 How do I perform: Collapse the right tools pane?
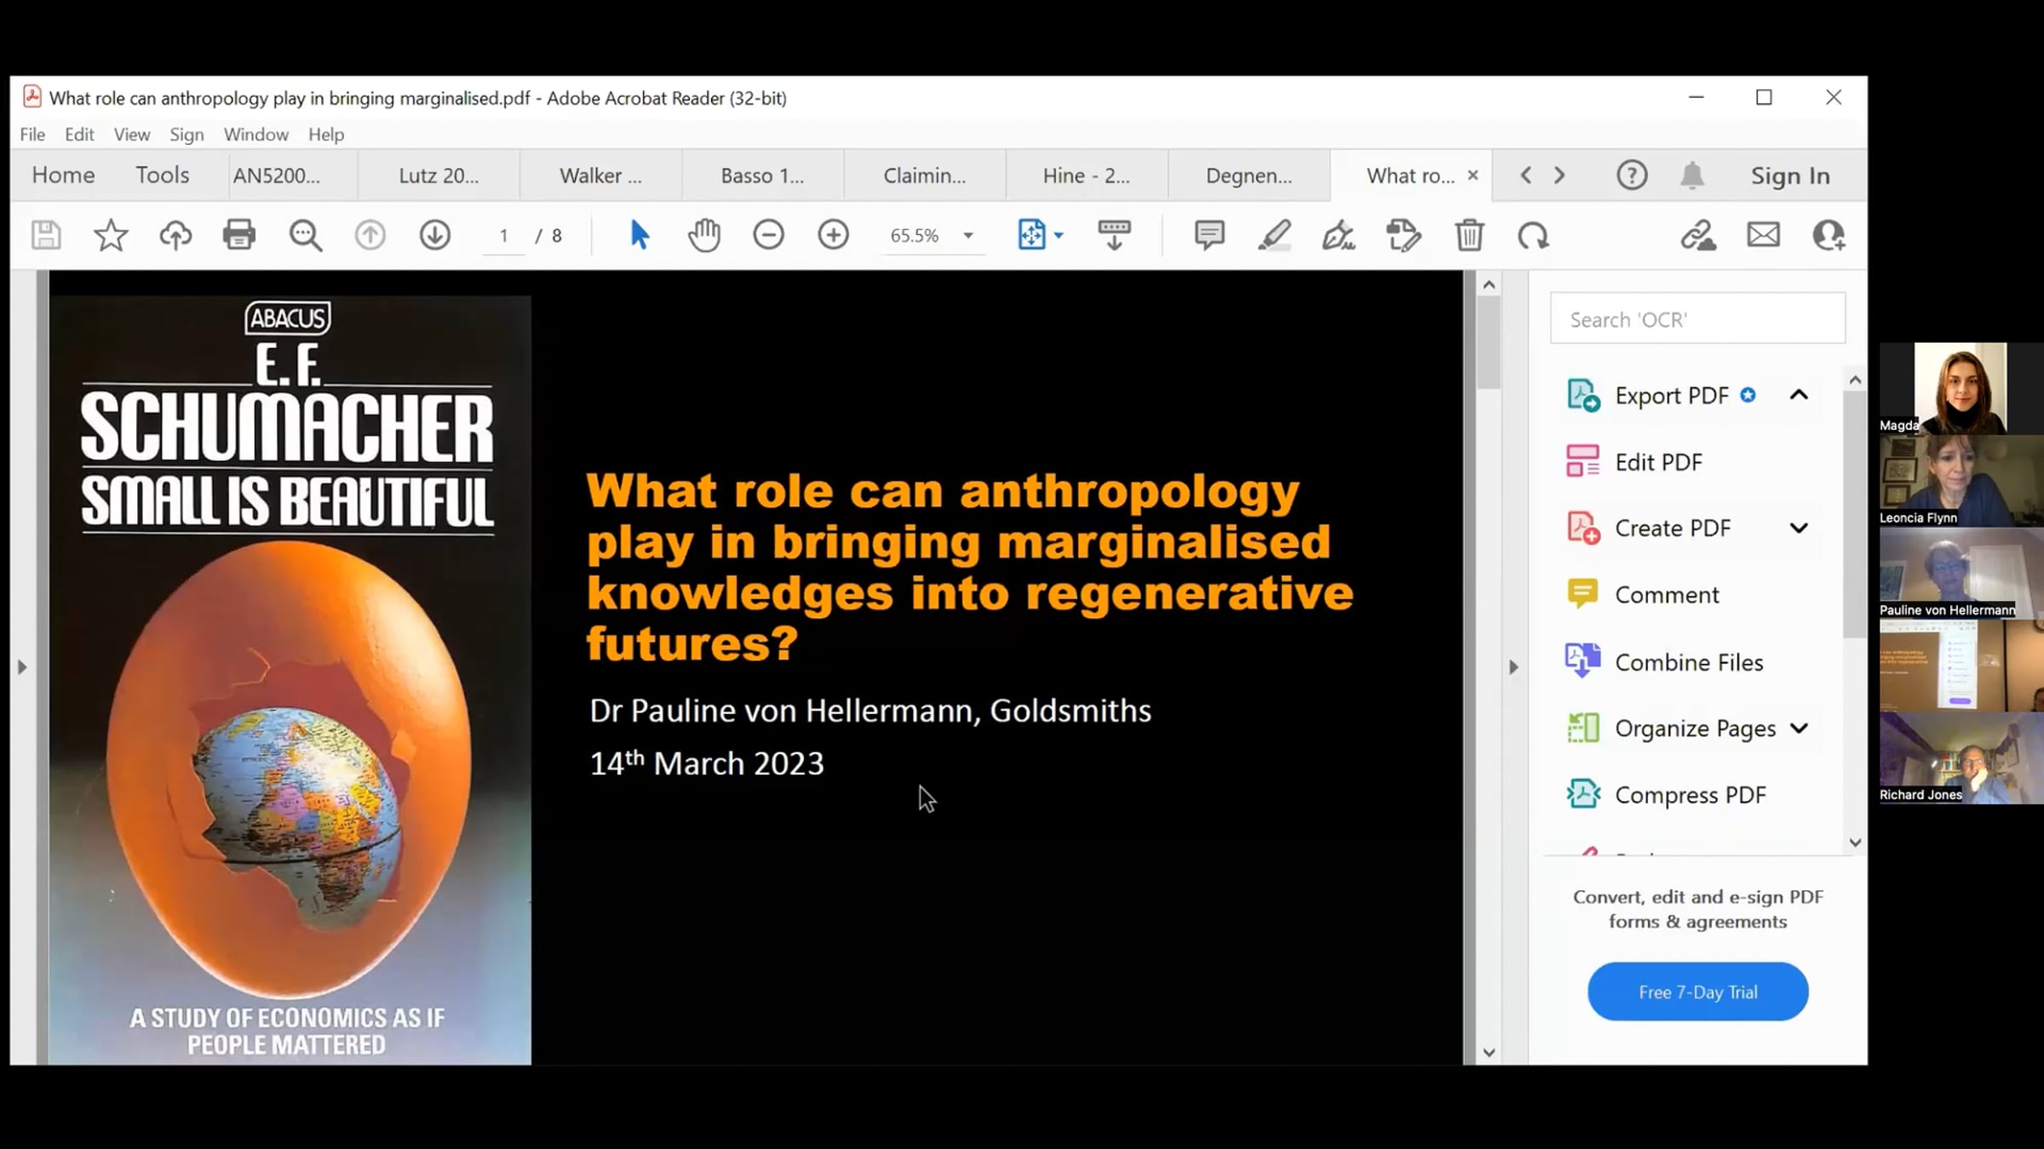[1513, 667]
